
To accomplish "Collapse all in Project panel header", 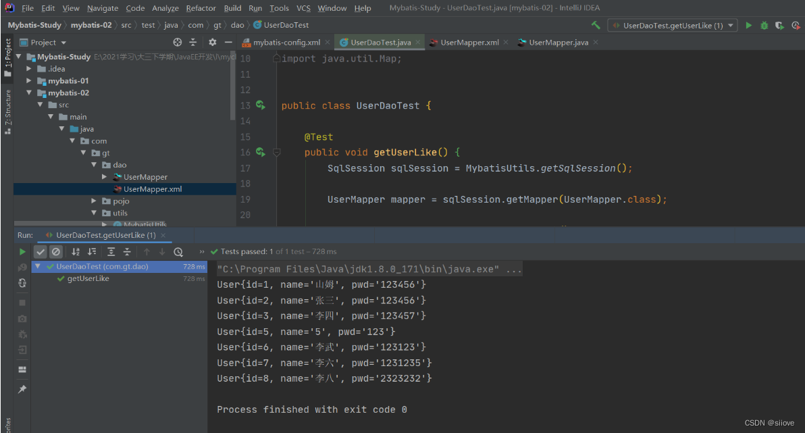I will click(x=193, y=42).
